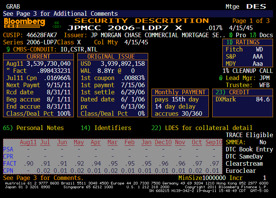The image size is (276, 198).
Task: Click the SMMEA: No entry
Action: (x=246, y=142)
